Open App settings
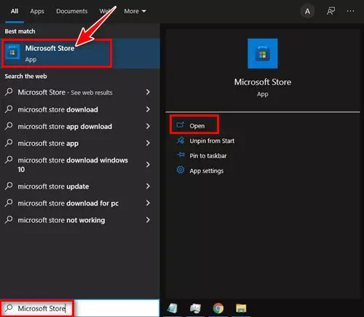The width and height of the screenshot is (364, 317). 207,171
